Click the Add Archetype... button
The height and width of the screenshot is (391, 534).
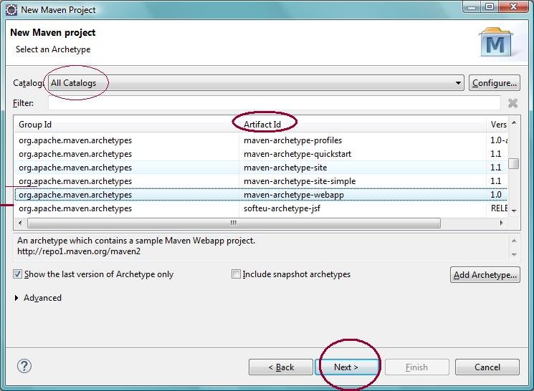(485, 274)
